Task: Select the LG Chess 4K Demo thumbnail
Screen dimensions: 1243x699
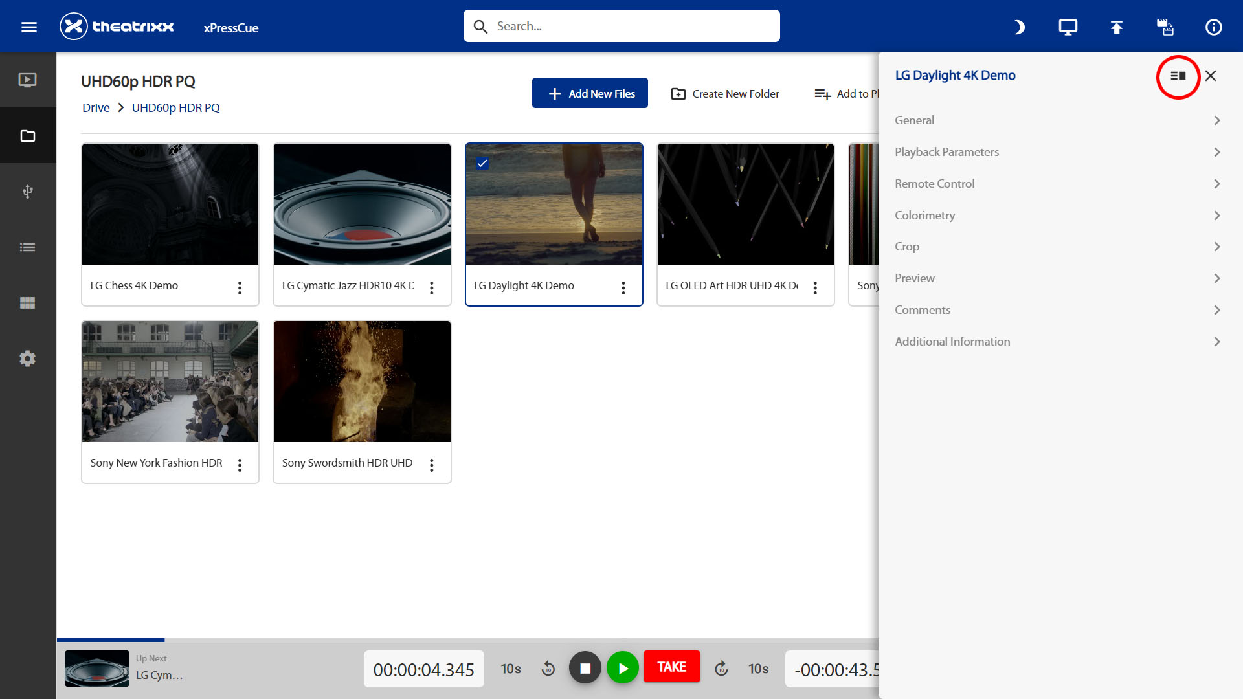Action: [x=170, y=204]
